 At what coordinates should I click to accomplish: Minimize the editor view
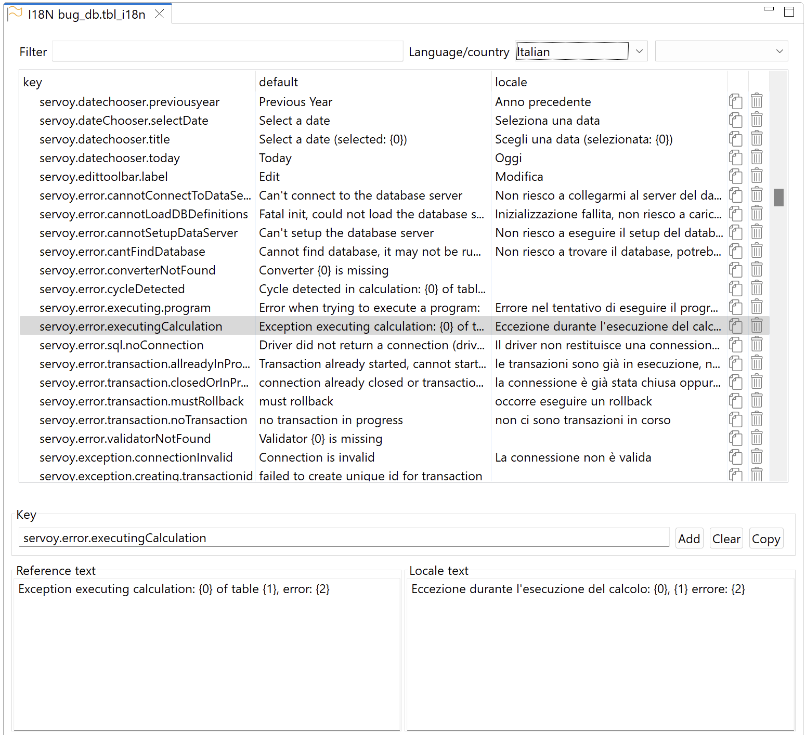tap(769, 9)
